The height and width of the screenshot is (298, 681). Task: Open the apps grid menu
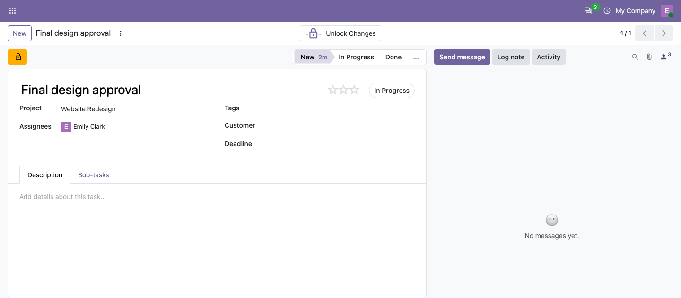pos(12,10)
